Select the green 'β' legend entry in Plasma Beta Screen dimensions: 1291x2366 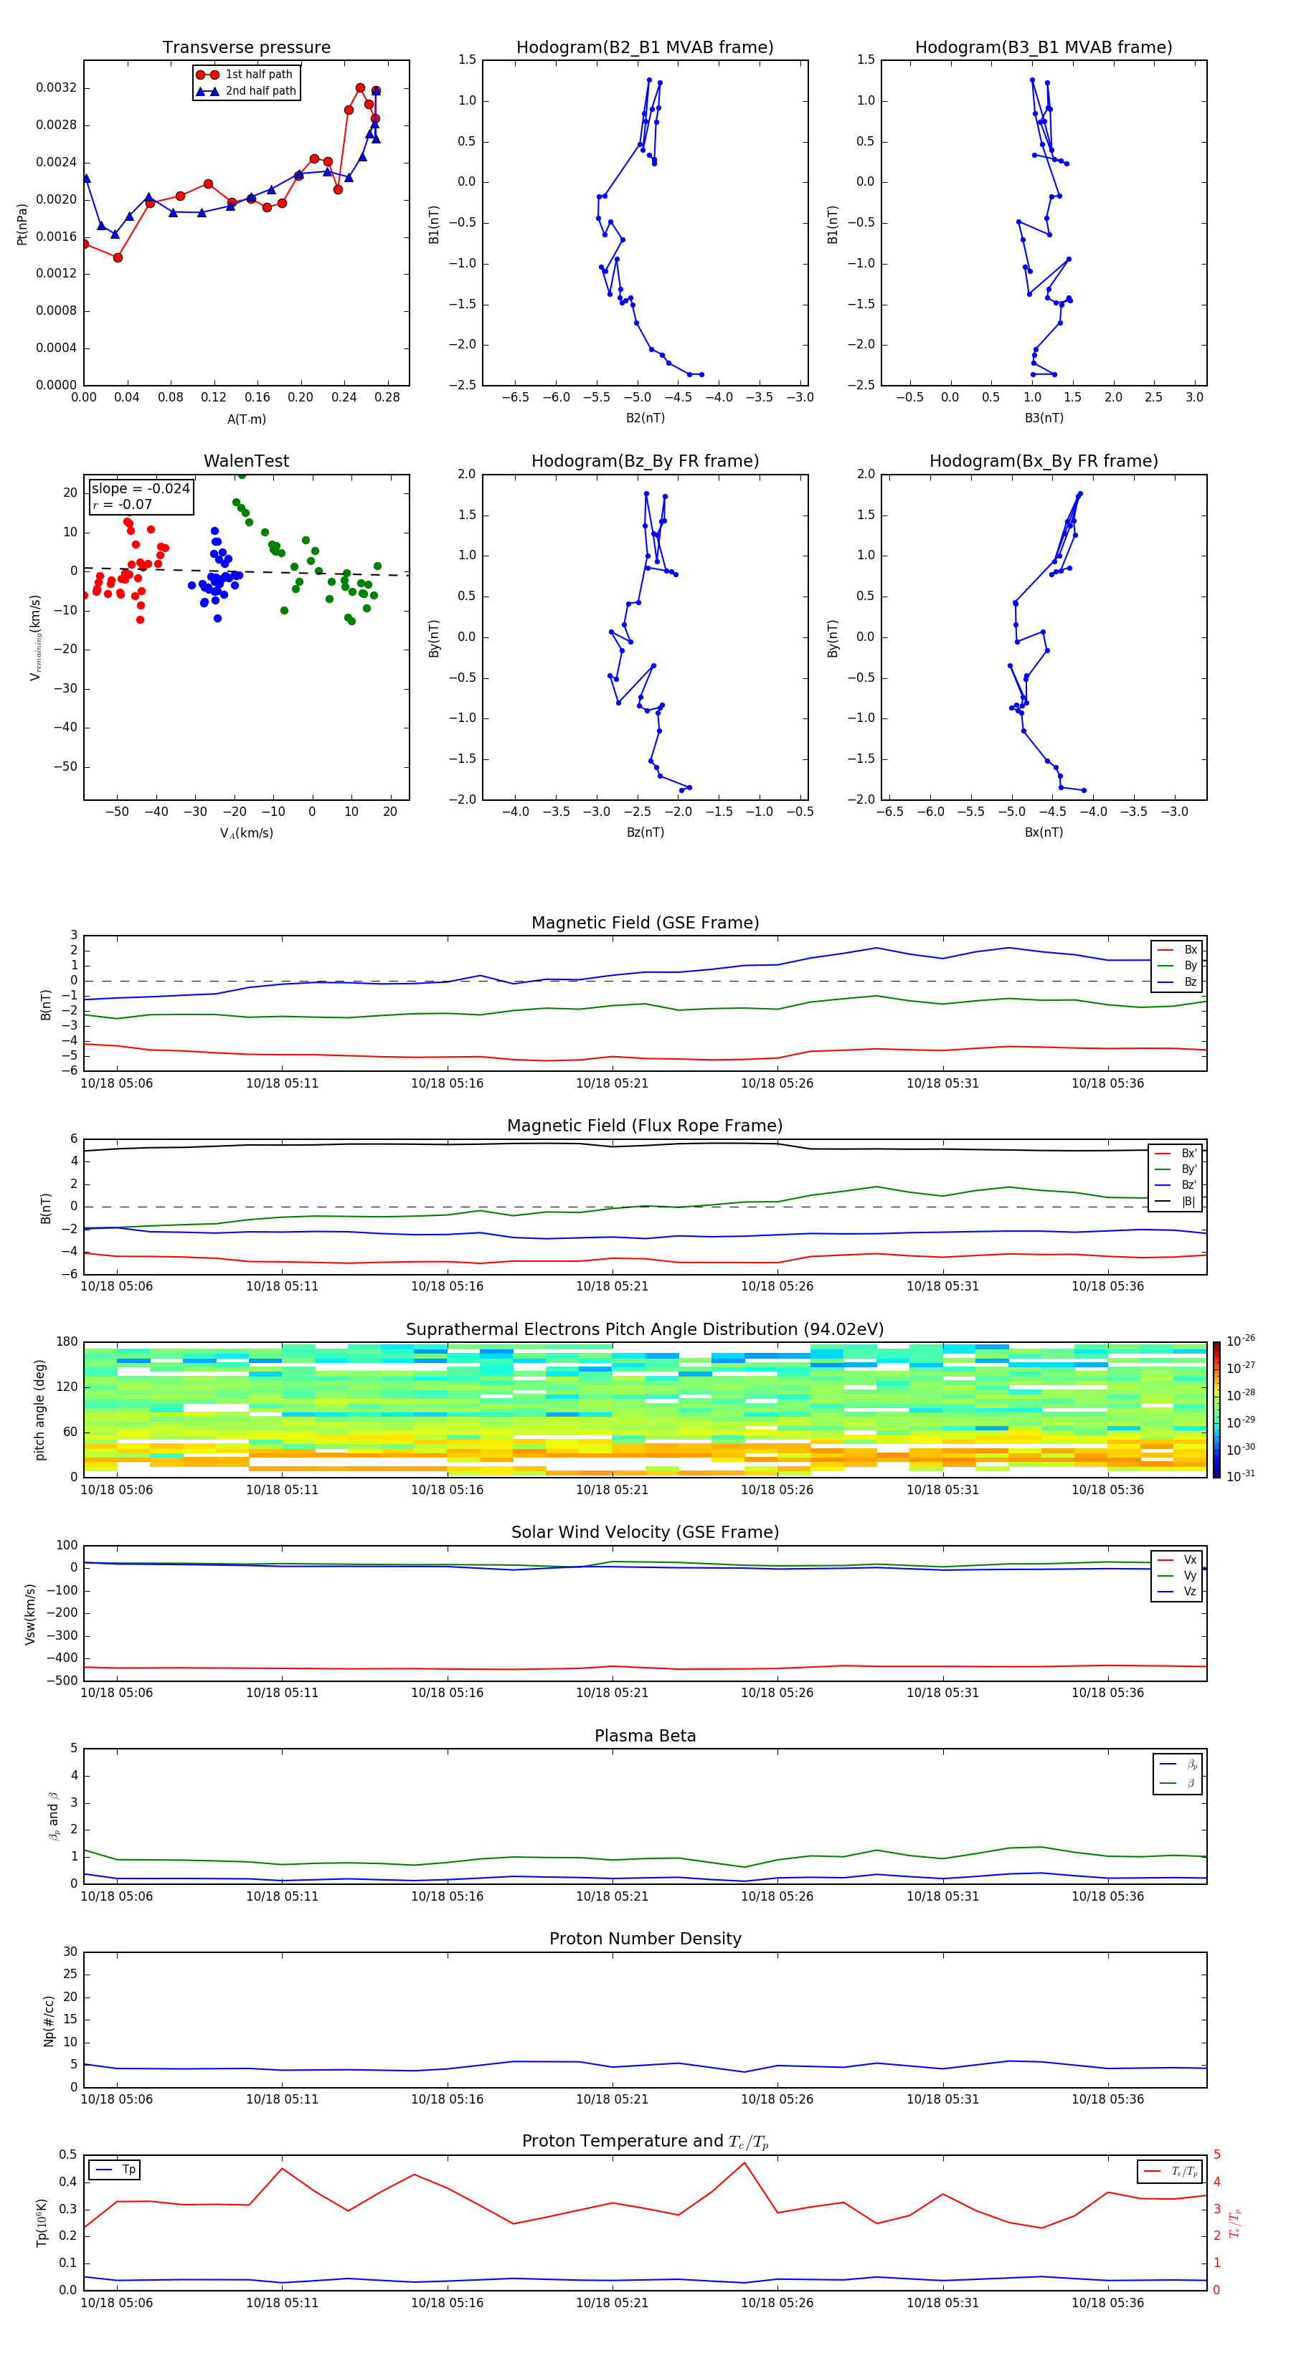pos(1178,1783)
